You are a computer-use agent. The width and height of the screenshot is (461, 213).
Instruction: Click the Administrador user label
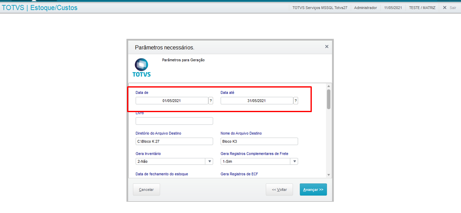coord(365,8)
